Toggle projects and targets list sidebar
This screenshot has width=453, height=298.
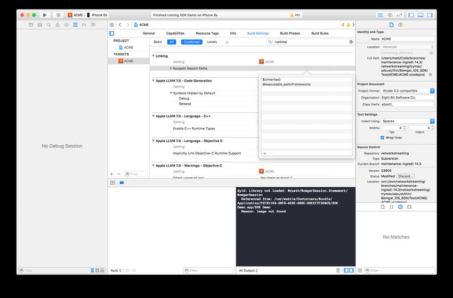pyautogui.click(x=112, y=34)
